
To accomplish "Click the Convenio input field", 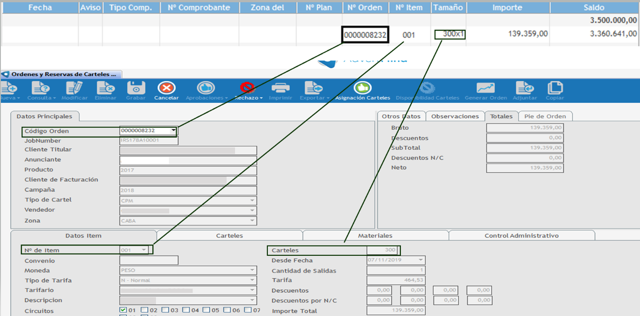I will (149, 261).
